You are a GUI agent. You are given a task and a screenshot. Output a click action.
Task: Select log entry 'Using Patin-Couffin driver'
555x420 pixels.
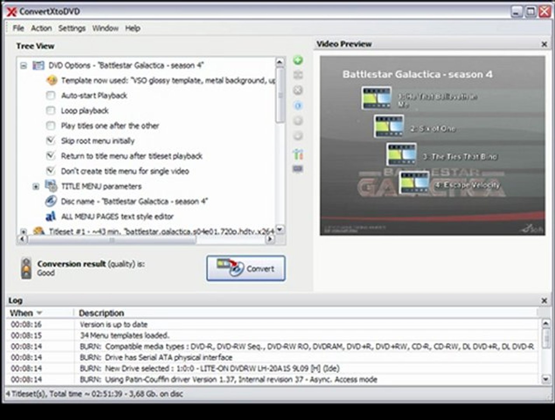tap(228, 379)
